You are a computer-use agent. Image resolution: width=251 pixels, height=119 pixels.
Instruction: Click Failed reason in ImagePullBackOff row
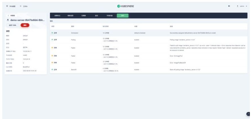pyautogui.click(x=73, y=63)
